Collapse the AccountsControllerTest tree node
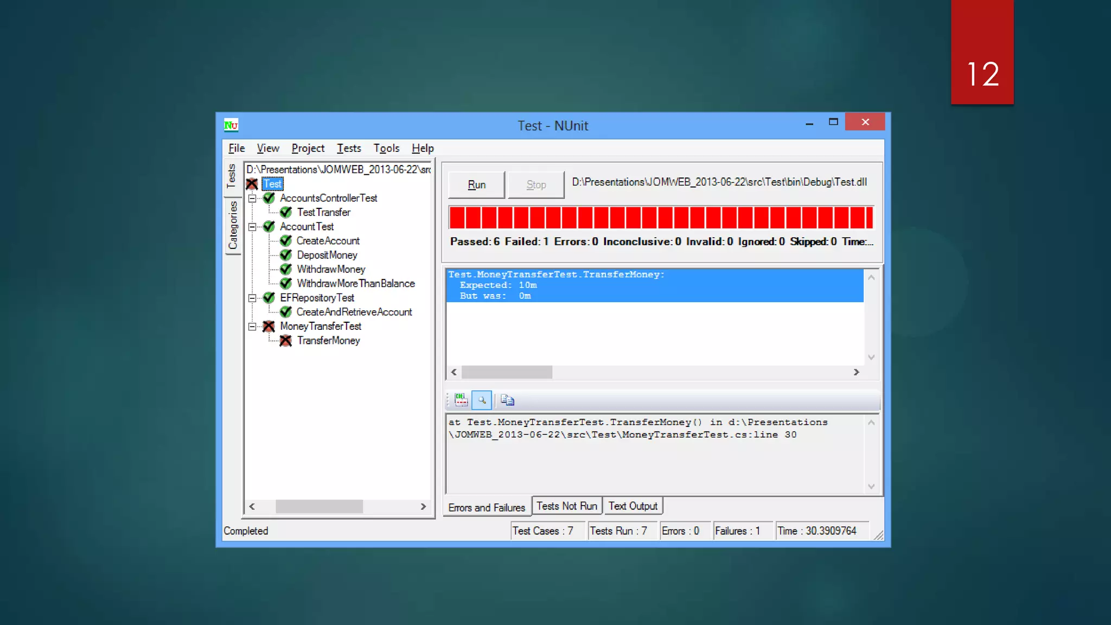 tap(252, 199)
